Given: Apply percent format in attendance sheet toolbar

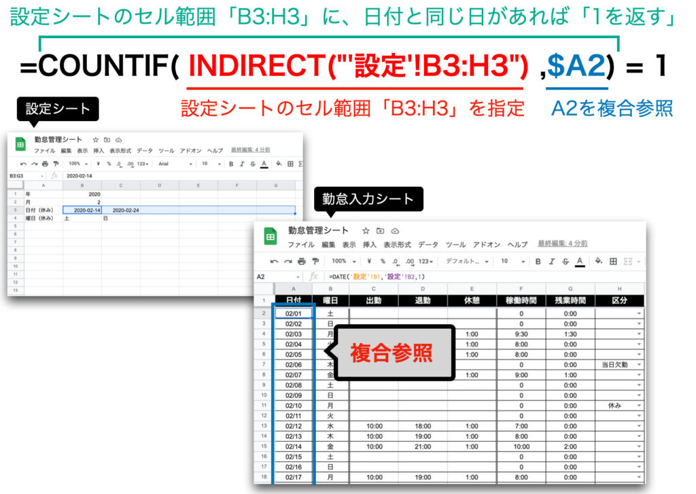Looking at the screenshot, I should click(x=383, y=262).
